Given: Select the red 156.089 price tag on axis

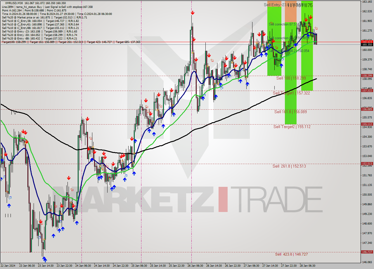Looking at the screenshot, I should pos(367,109).
